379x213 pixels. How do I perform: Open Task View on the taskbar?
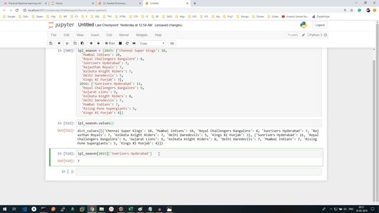(x=14, y=209)
